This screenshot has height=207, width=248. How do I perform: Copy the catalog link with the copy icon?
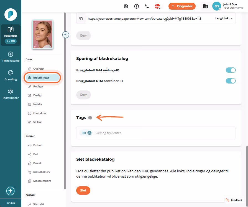click(81, 18)
